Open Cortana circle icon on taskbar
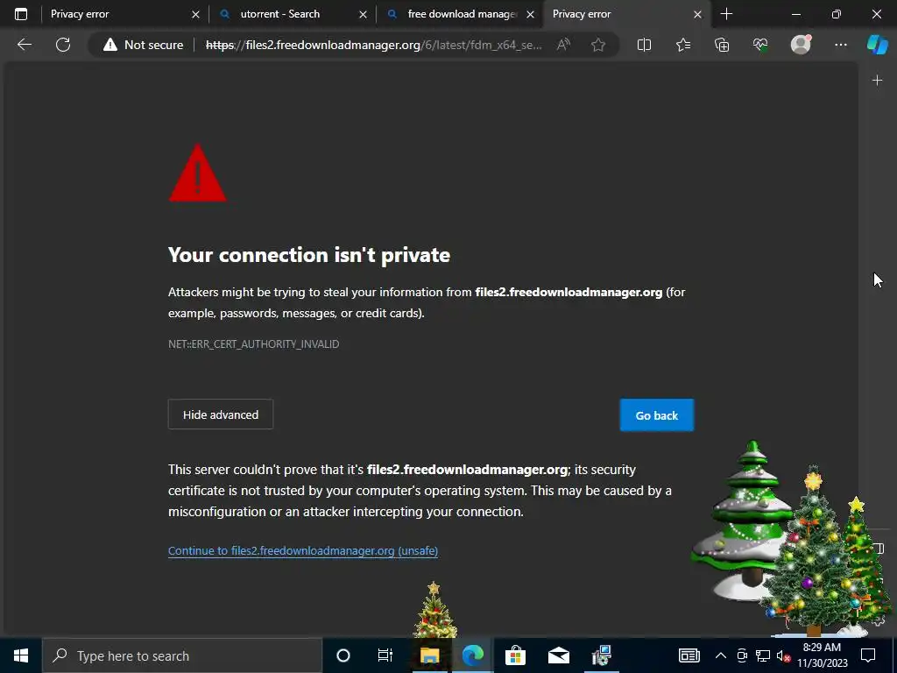The width and height of the screenshot is (897, 673). [x=343, y=655]
